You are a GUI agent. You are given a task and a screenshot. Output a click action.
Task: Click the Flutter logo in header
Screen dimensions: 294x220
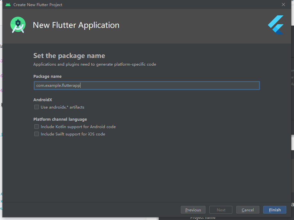(x=276, y=25)
